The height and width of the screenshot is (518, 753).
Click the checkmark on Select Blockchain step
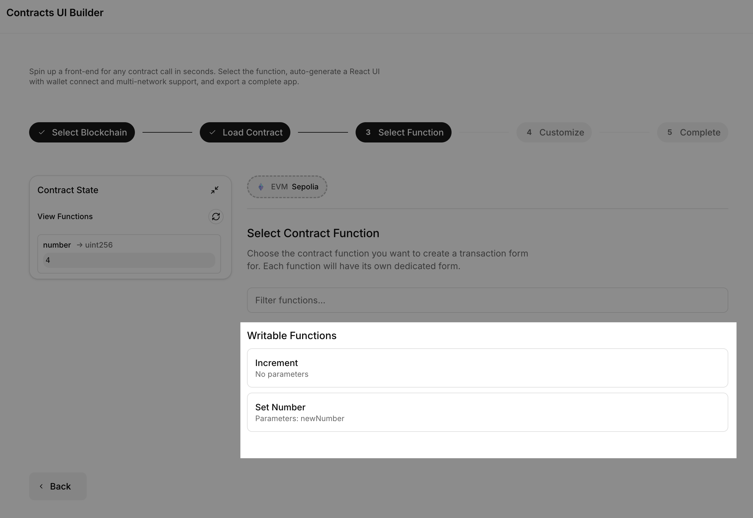[x=42, y=132]
